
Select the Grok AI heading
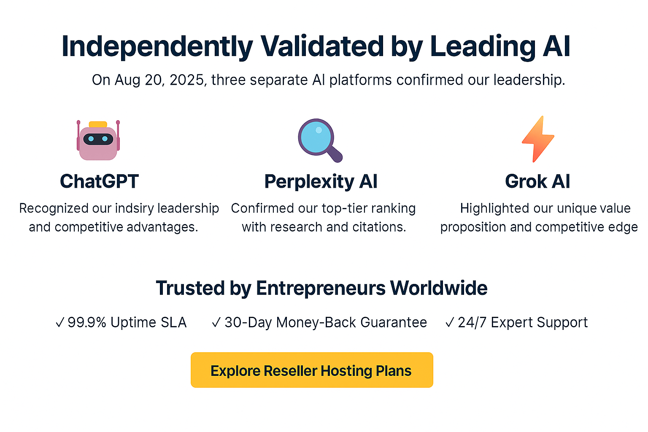click(537, 181)
